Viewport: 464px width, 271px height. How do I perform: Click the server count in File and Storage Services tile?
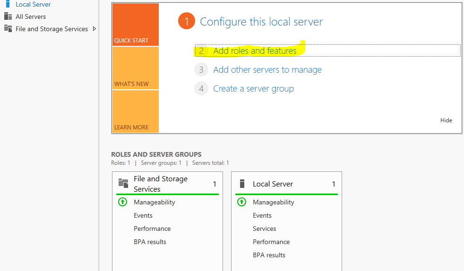coord(215,184)
